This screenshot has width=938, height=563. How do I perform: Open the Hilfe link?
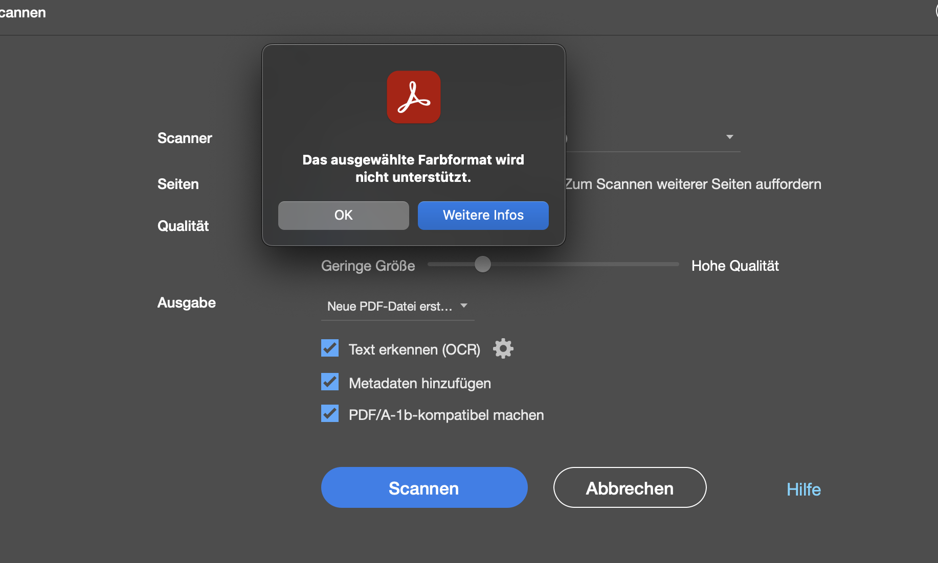click(x=803, y=489)
